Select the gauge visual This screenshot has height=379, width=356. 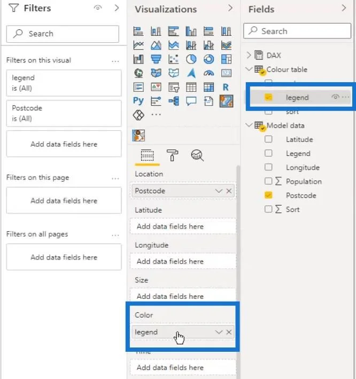point(208,73)
